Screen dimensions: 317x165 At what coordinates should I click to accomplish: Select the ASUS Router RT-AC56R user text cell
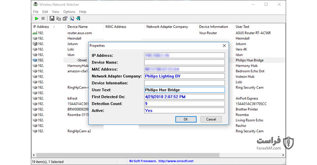[x=253, y=33]
